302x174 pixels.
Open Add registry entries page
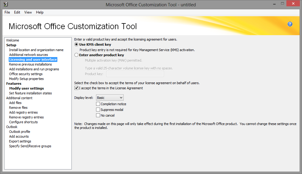click(x=23, y=113)
